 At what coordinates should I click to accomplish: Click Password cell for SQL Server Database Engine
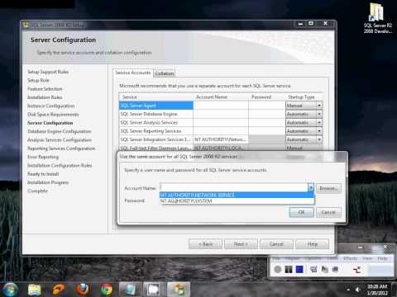coord(267,114)
